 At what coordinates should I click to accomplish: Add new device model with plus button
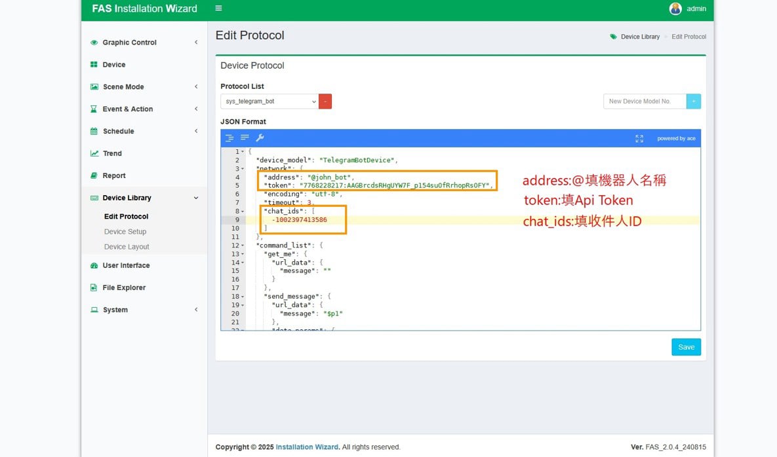coord(694,101)
